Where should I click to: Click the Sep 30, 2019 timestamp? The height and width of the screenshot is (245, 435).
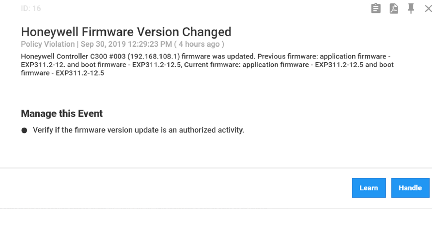point(126,44)
